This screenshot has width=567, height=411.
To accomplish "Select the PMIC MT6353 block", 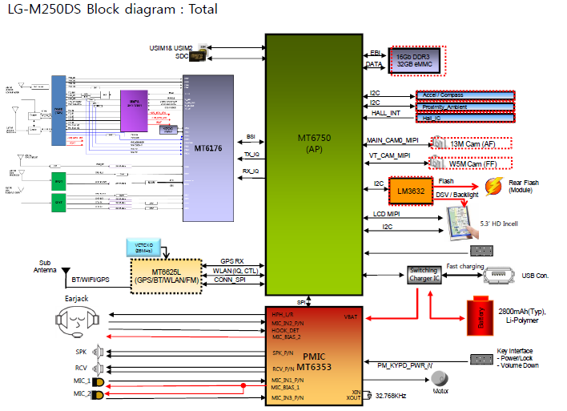I will [x=314, y=356].
